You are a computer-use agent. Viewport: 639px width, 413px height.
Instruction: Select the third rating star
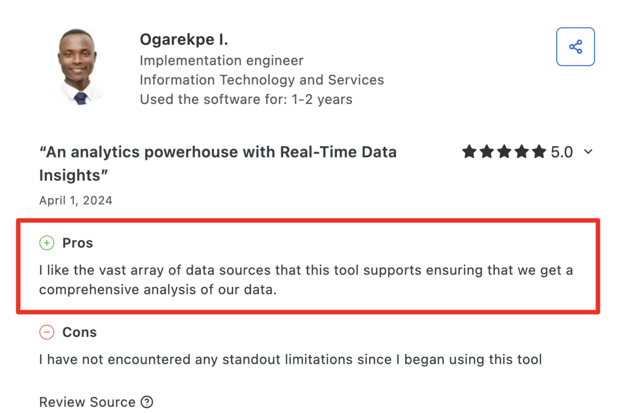pyautogui.click(x=504, y=152)
